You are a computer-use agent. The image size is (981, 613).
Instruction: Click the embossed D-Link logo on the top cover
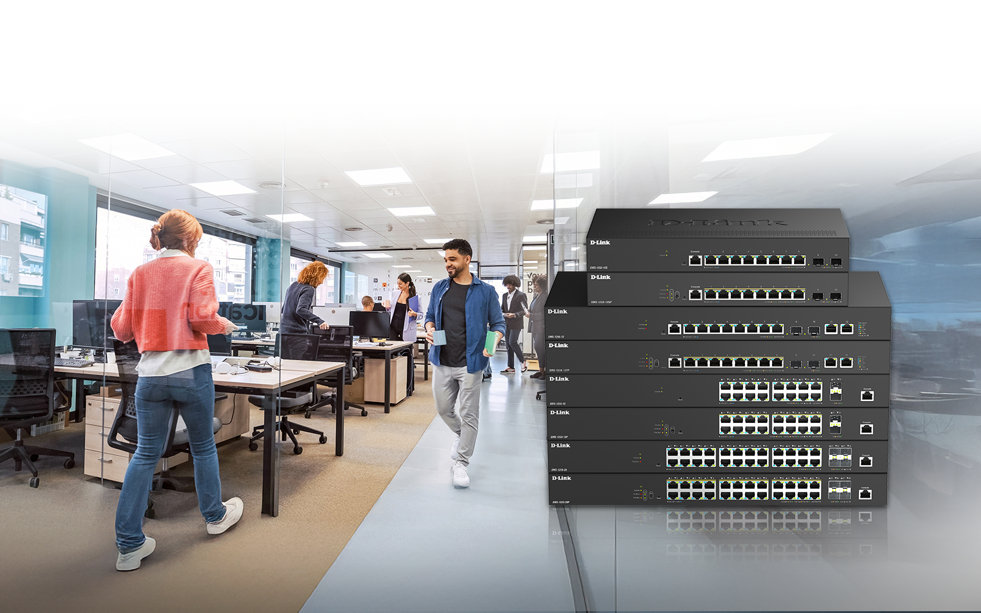tap(717, 221)
